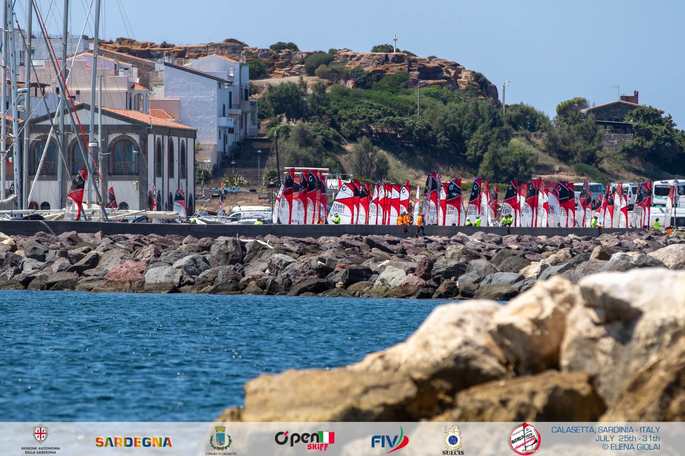Click the Open Skiff logo
The height and width of the screenshot is (456, 685).
[x=304, y=440]
